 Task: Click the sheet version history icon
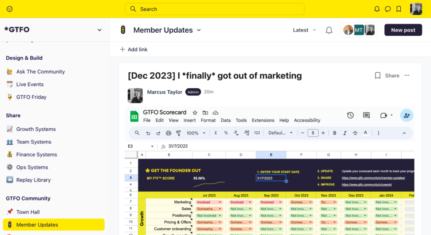coord(350,115)
